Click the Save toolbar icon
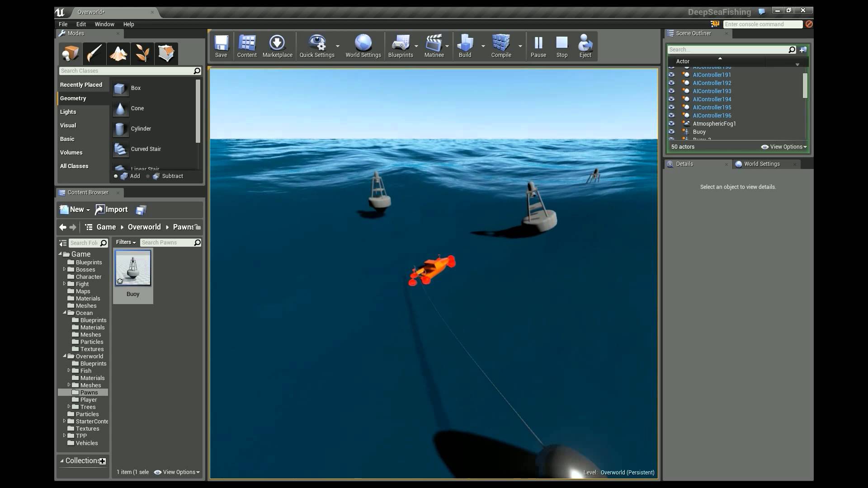 tap(221, 46)
